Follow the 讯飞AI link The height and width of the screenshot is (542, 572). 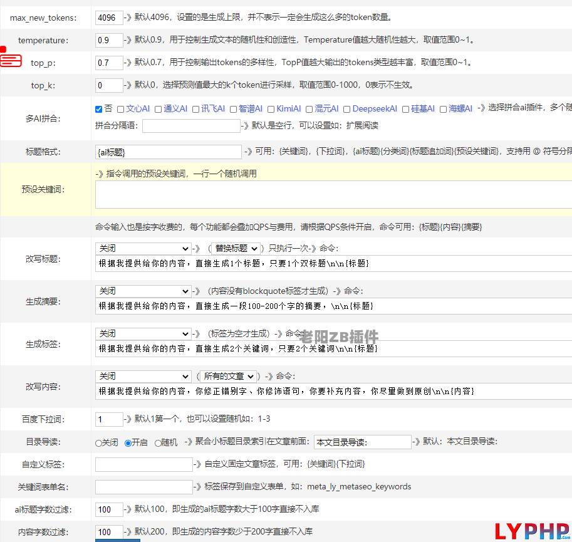point(213,108)
